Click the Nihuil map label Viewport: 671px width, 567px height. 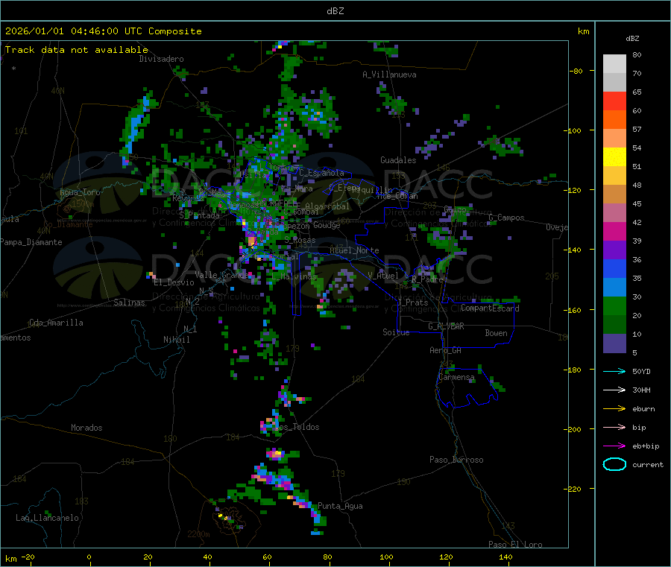176,340
